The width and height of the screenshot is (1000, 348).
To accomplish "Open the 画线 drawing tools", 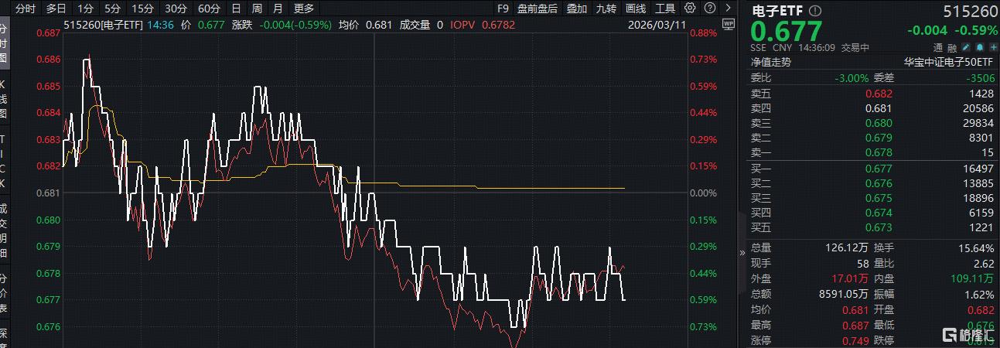I will click(635, 9).
